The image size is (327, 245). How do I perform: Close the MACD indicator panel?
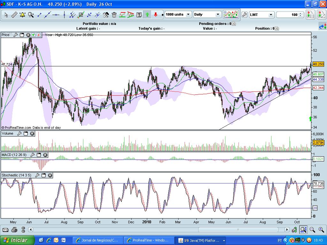pyautogui.click(x=45, y=155)
